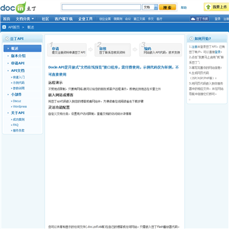Open the 文档 search type dropdown
229x229 pixels.
tap(150, 7)
